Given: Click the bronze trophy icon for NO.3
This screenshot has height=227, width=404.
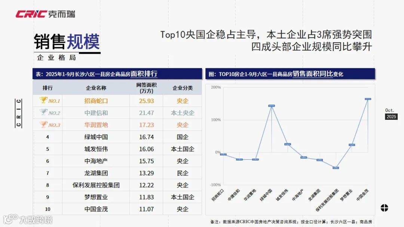Looking at the screenshot, I should 43,124.
